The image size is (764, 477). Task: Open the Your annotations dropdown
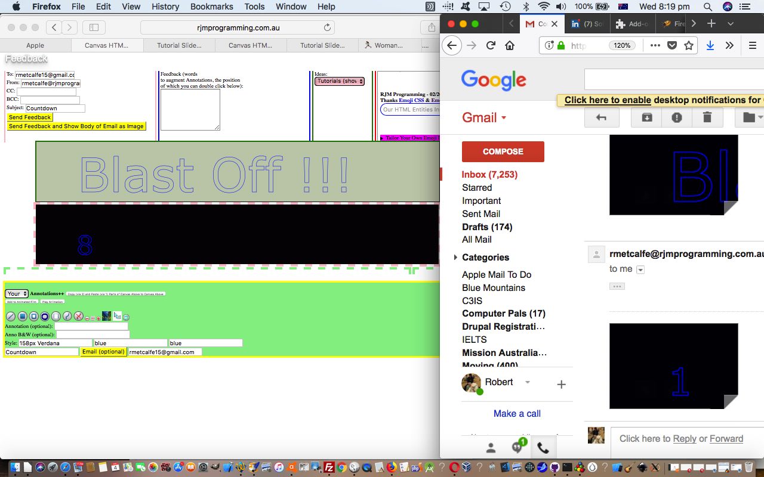17,294
